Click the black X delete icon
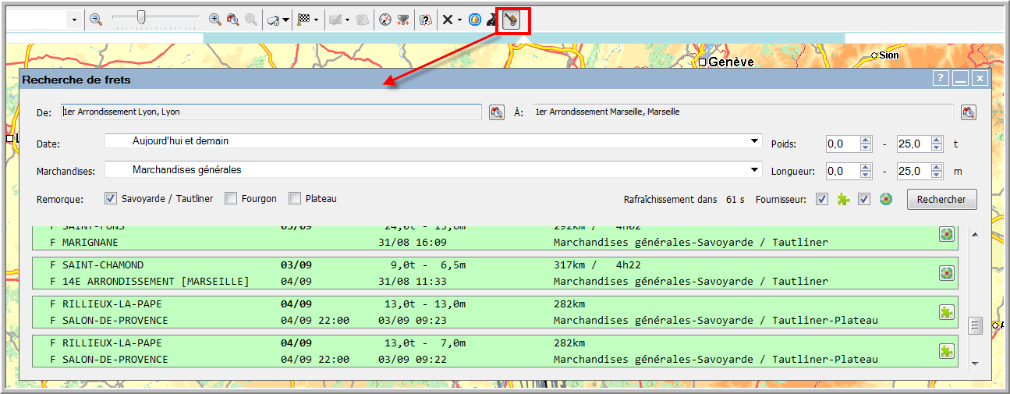Screen dimensions: 1010x394 click(x=448, y=20)
